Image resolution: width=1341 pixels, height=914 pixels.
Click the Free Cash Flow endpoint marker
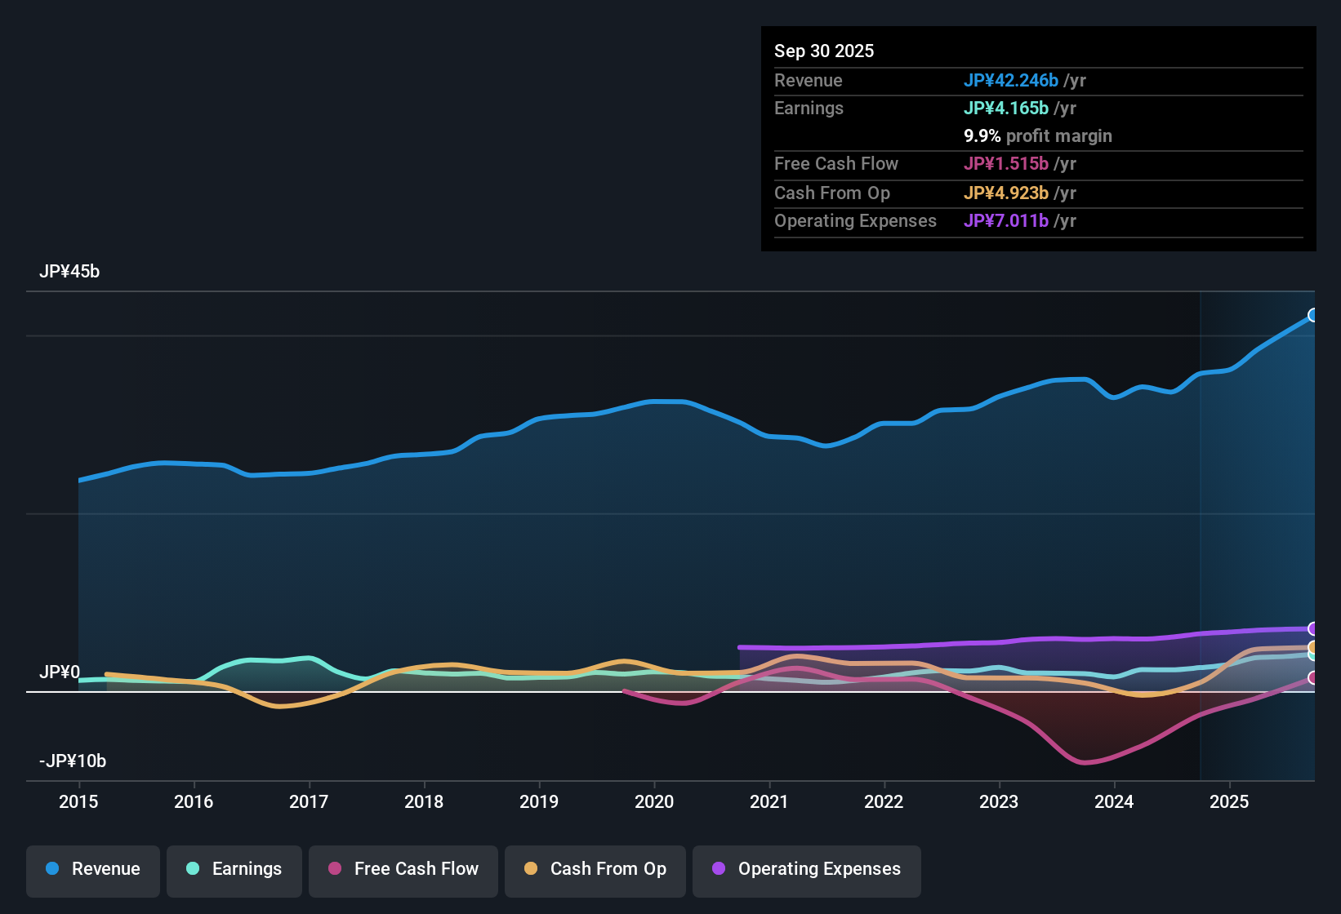(1312, 678)
